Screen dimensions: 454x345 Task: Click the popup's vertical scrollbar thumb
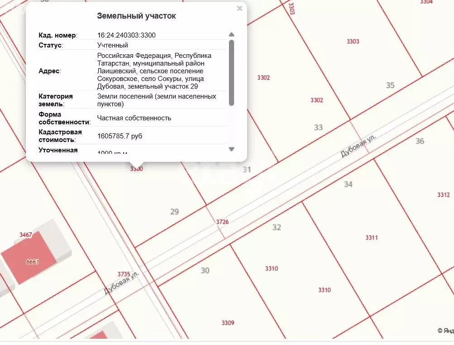[x=231, y=72]
